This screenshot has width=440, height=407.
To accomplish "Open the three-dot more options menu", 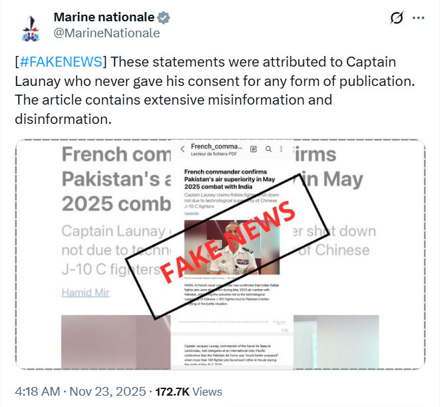I will 418,18.
